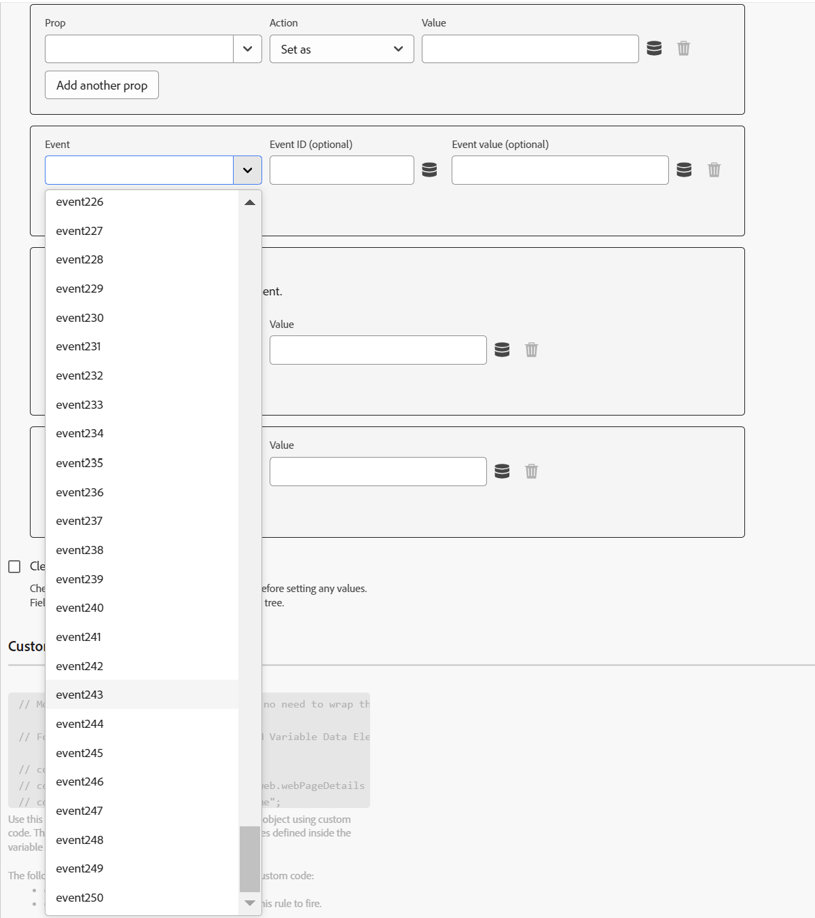Image resolution: width=815 pixels, height=918 pixels.
Task: Expand the Prop dropdown chevron
Action: pos(247,49)
